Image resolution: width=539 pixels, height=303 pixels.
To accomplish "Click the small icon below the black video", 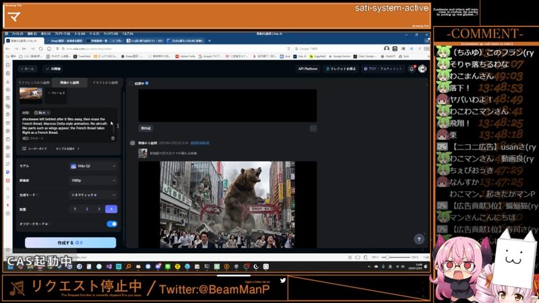I will 313,128.
